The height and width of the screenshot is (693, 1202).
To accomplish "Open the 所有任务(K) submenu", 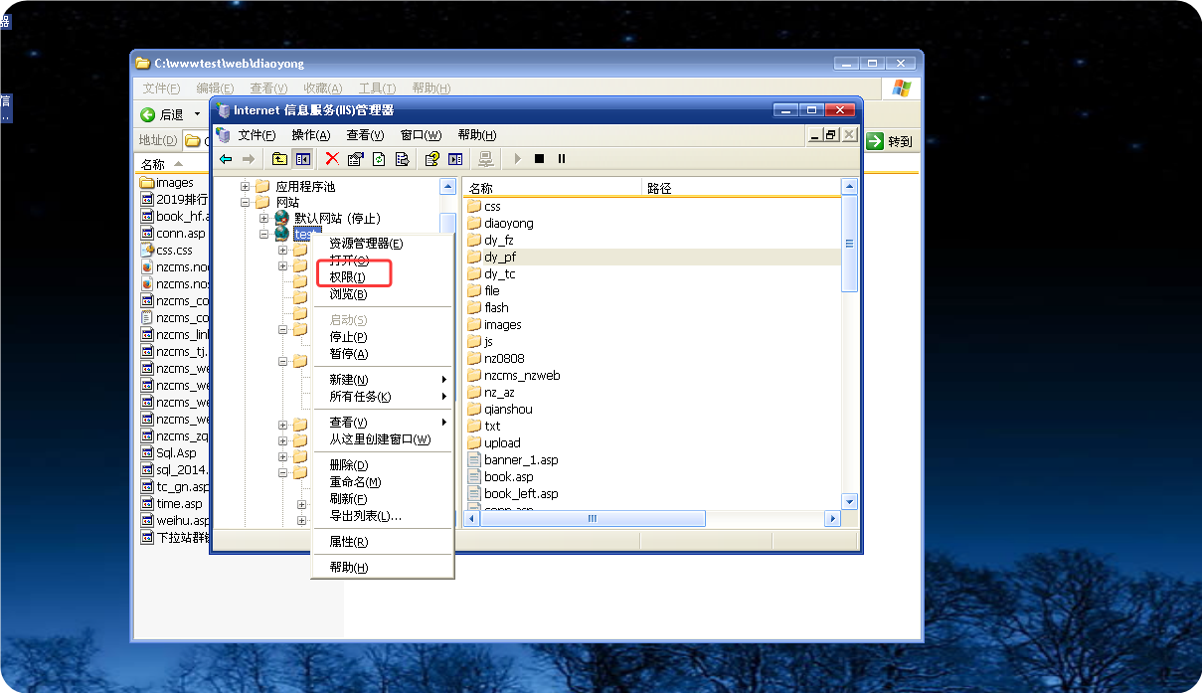I will tap(383, 396).
